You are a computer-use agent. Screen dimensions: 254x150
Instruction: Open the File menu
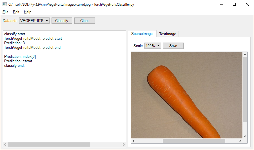[x=5, y=12]
